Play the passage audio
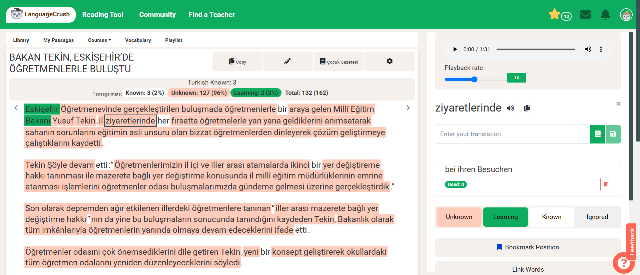Screen dimensions: 640x275 click(x=455, y=49)
